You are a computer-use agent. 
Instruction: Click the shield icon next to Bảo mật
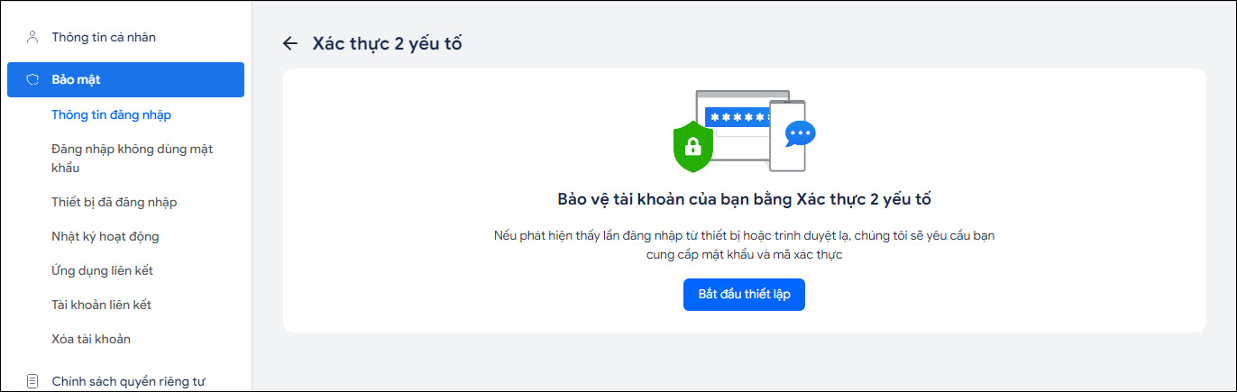[x=32, y=79]
